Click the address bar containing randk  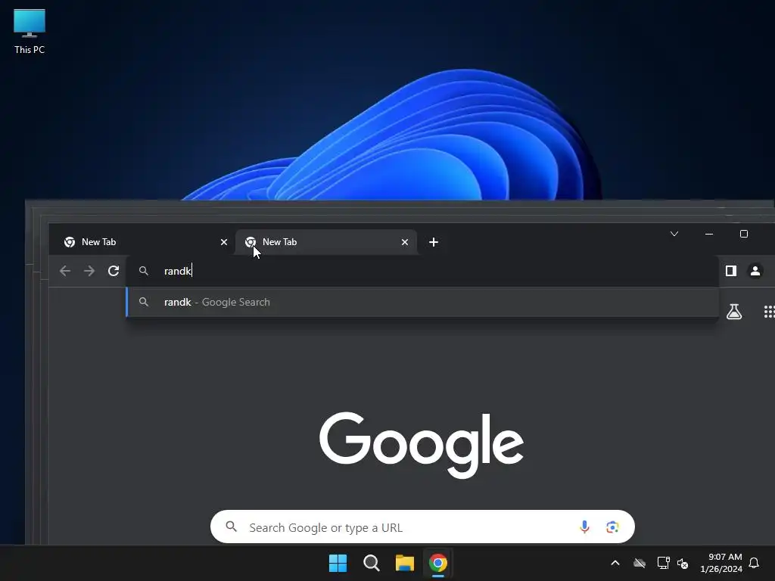click(x=422, y=271)
